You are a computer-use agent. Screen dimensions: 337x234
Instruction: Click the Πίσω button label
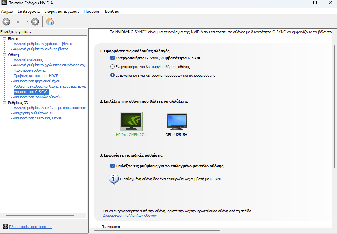tap(17, 22)
